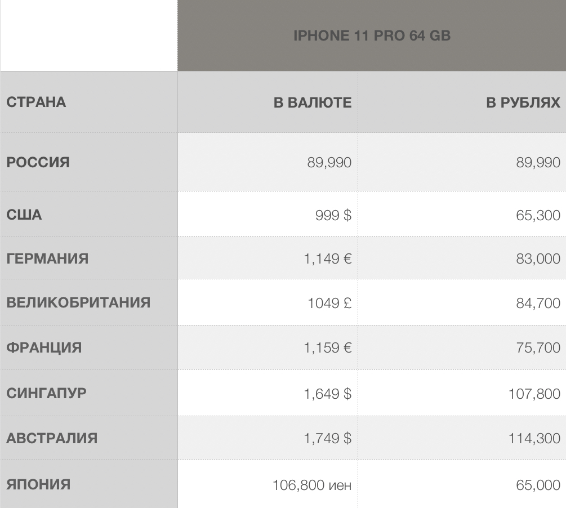The image size is (566, 508).
Task: Select the 114,300 rubles cell
Action: 534,439
